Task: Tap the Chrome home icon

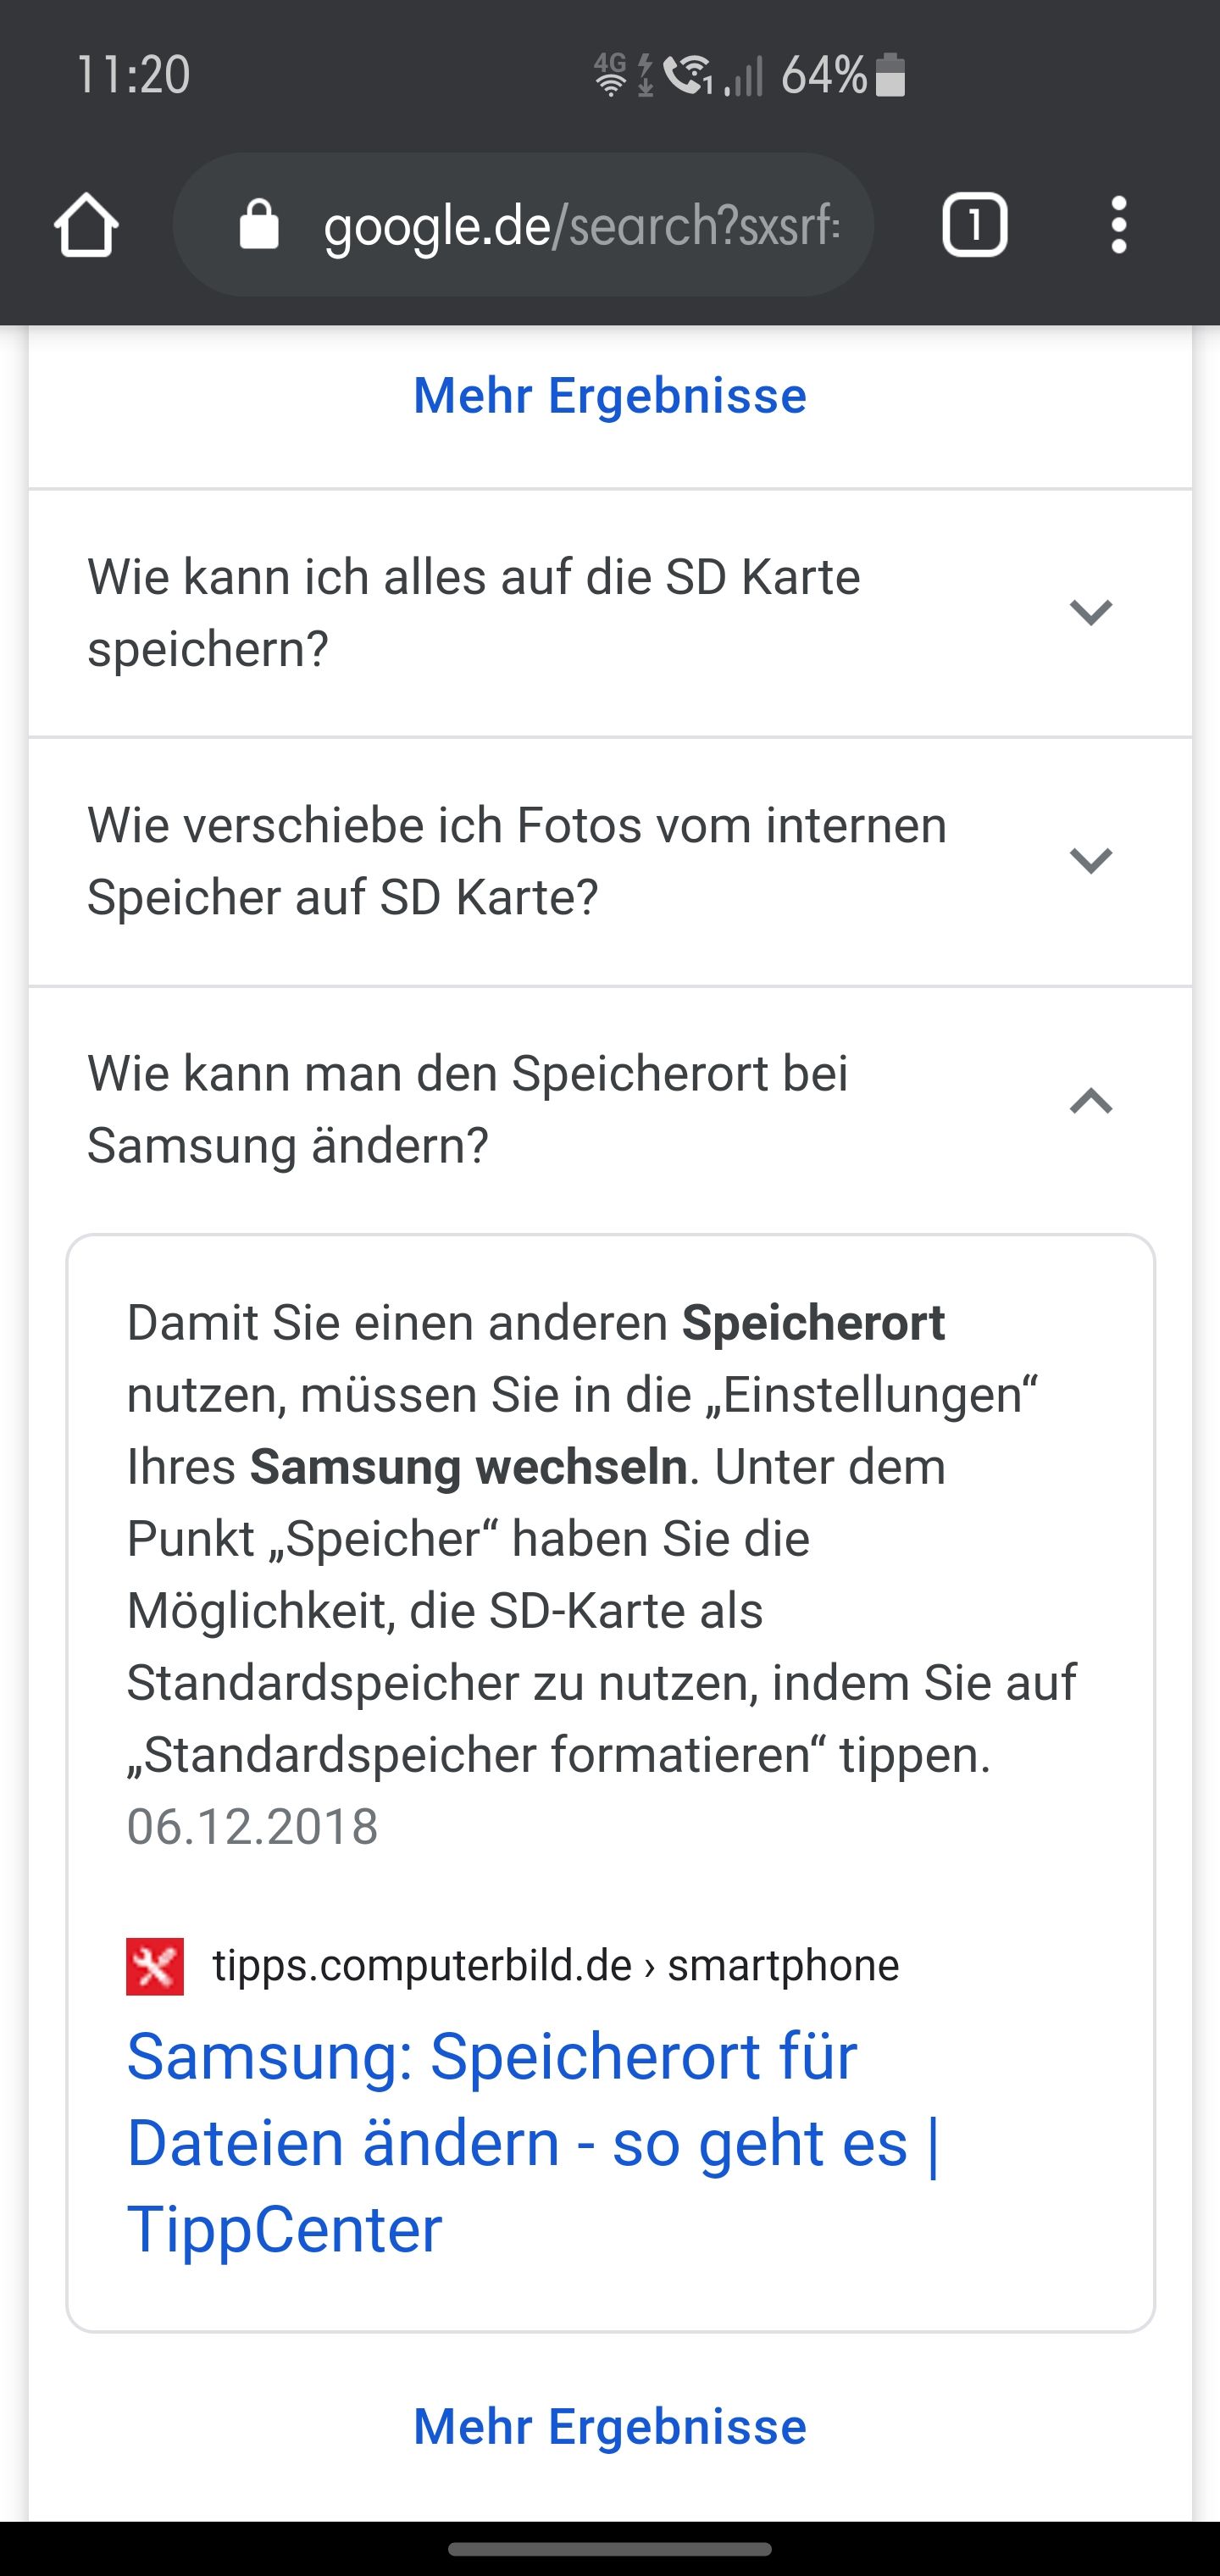Action: click(x=86, y=225)
